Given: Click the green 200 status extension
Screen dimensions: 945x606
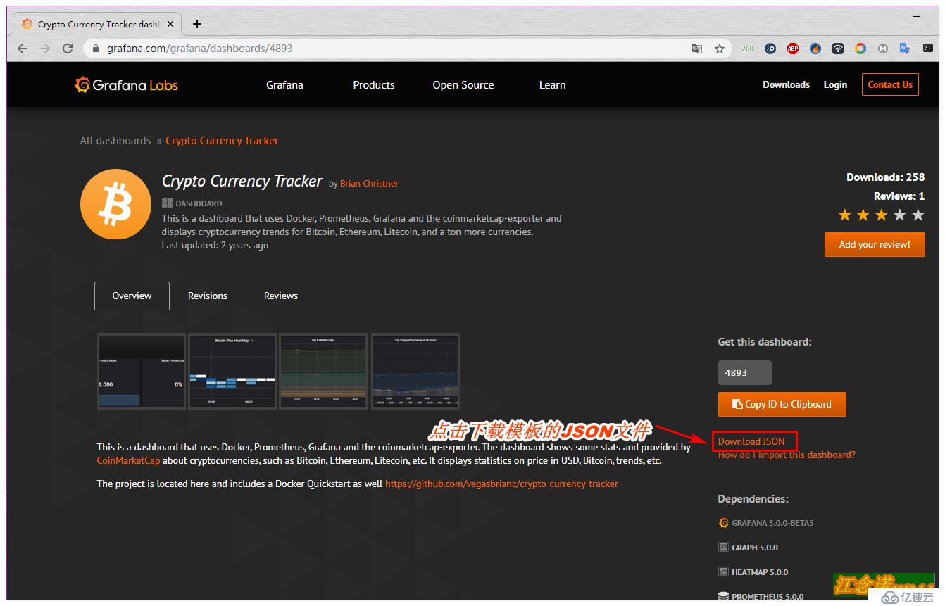Looking at the screenshot, I should pyautogui.click(x=747, y=49).
